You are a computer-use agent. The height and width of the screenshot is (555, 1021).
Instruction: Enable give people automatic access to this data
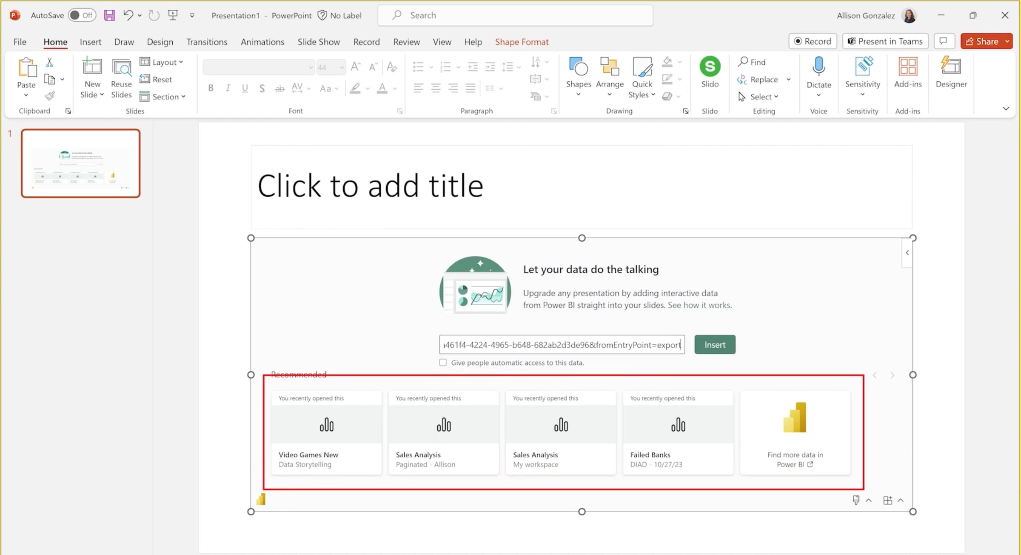point(443,362)
